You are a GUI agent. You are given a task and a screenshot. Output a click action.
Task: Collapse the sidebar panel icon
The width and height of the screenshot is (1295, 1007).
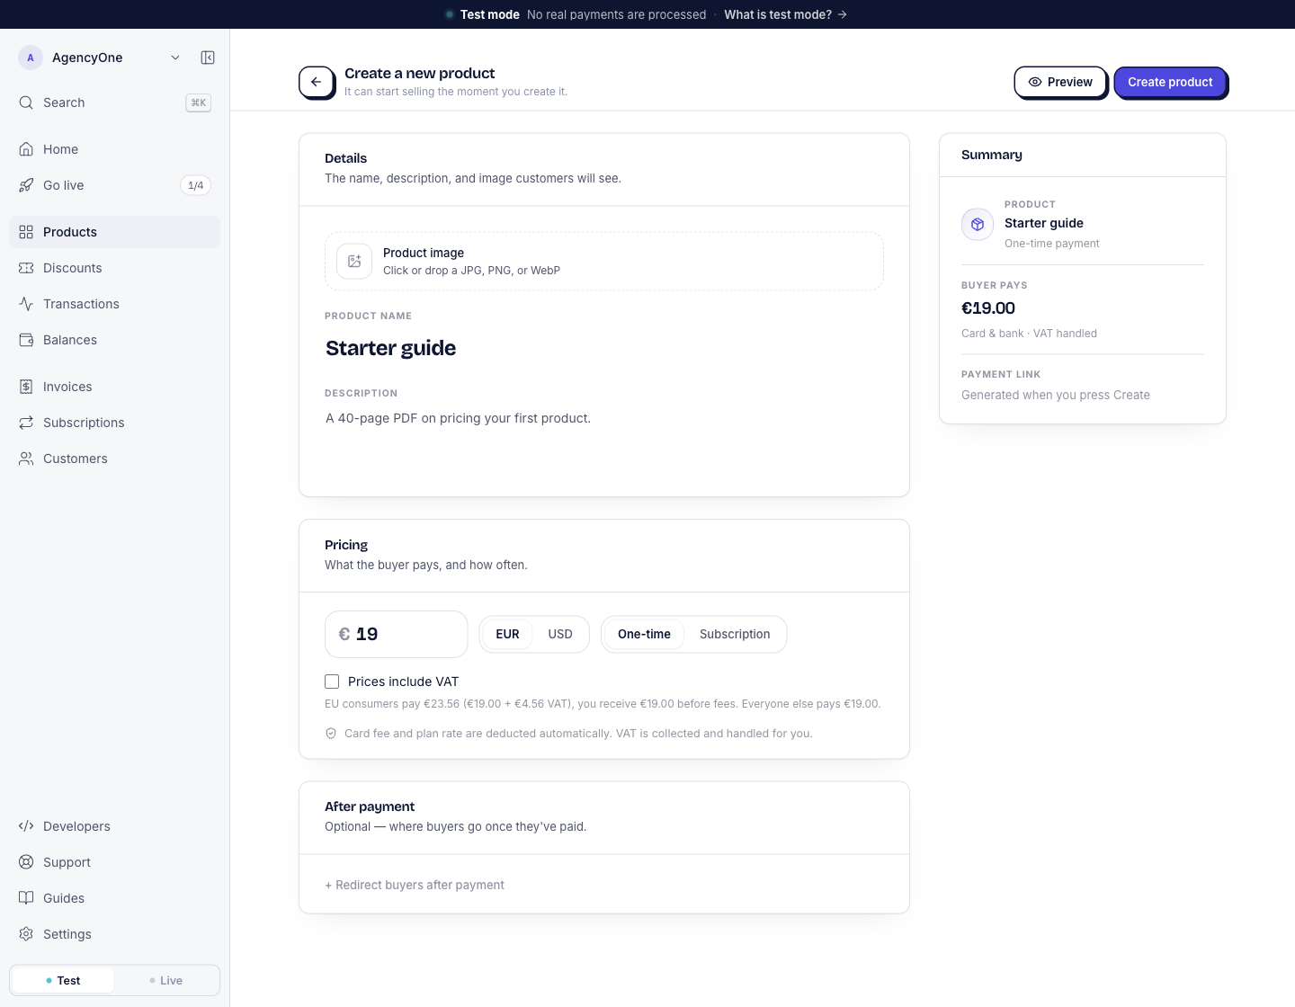(x=208, y=58)
